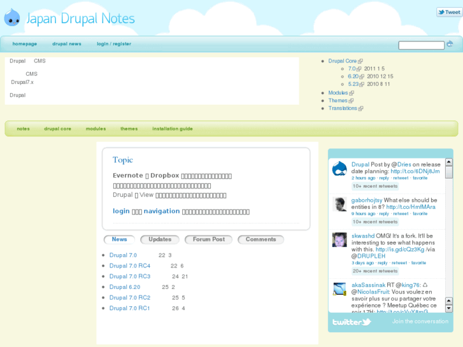Click the Drupal droplet mascot logo

point(12,17)
